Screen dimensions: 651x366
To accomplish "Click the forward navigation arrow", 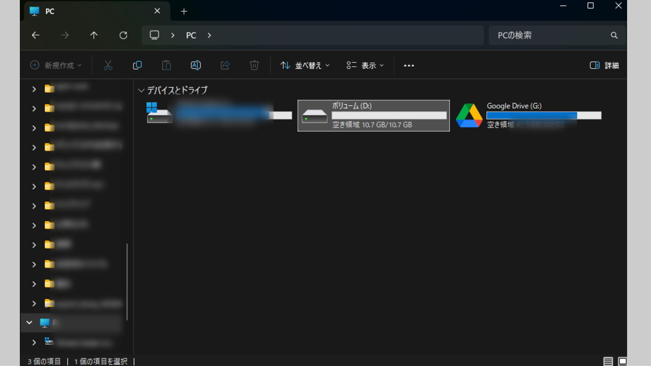I will pyautogui.click(x=65, y=35).
